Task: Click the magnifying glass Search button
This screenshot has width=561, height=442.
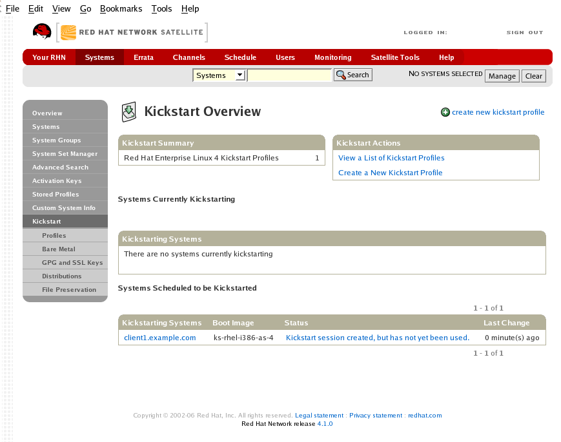Action: 352,75
